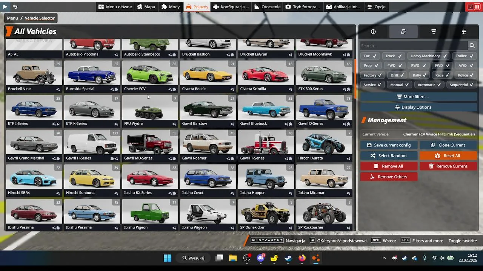Select the Hirochi SBR4 vehicle thumbnail

click(34, 180)
